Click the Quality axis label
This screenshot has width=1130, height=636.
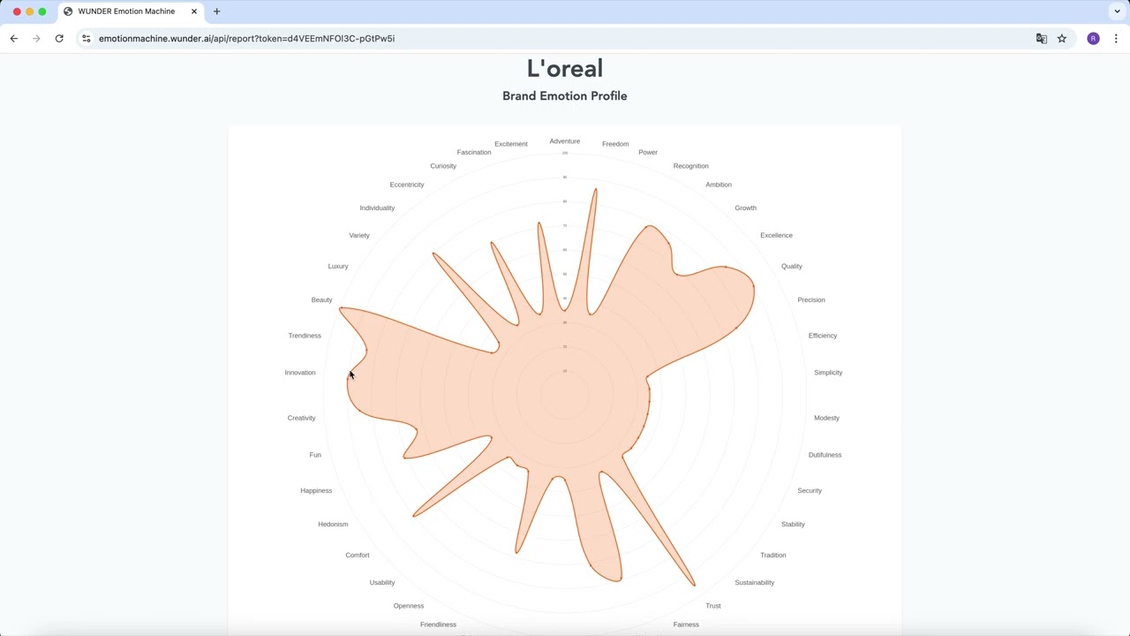pos(792,266)
